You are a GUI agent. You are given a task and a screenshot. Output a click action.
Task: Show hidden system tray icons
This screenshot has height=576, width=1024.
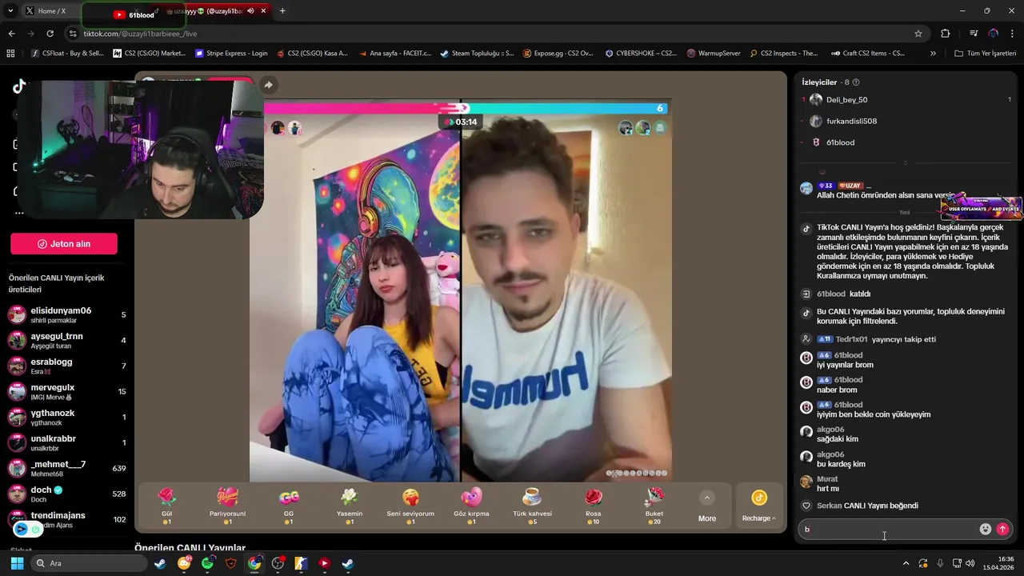click(x=906, y=563)
